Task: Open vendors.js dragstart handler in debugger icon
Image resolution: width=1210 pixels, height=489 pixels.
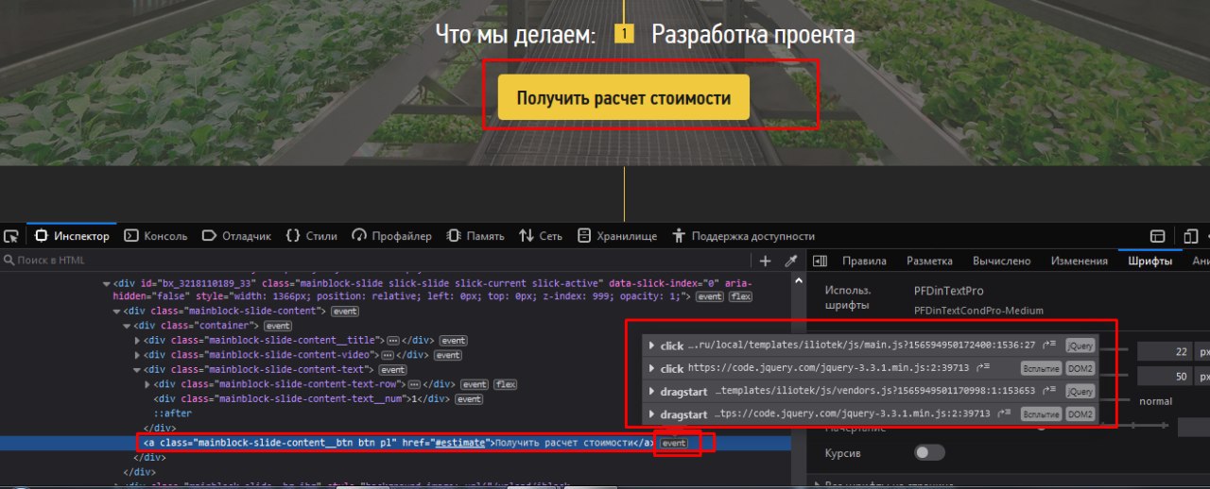Action: tap(1049, 391)
